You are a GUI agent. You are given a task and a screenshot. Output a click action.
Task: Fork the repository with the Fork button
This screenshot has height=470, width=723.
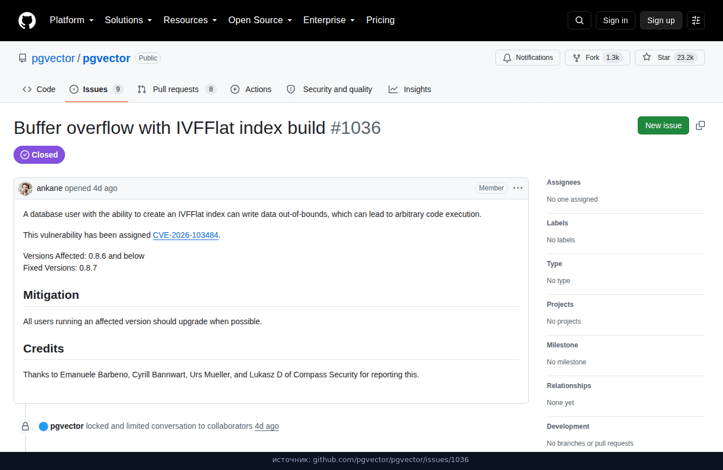tap(598, 58)
